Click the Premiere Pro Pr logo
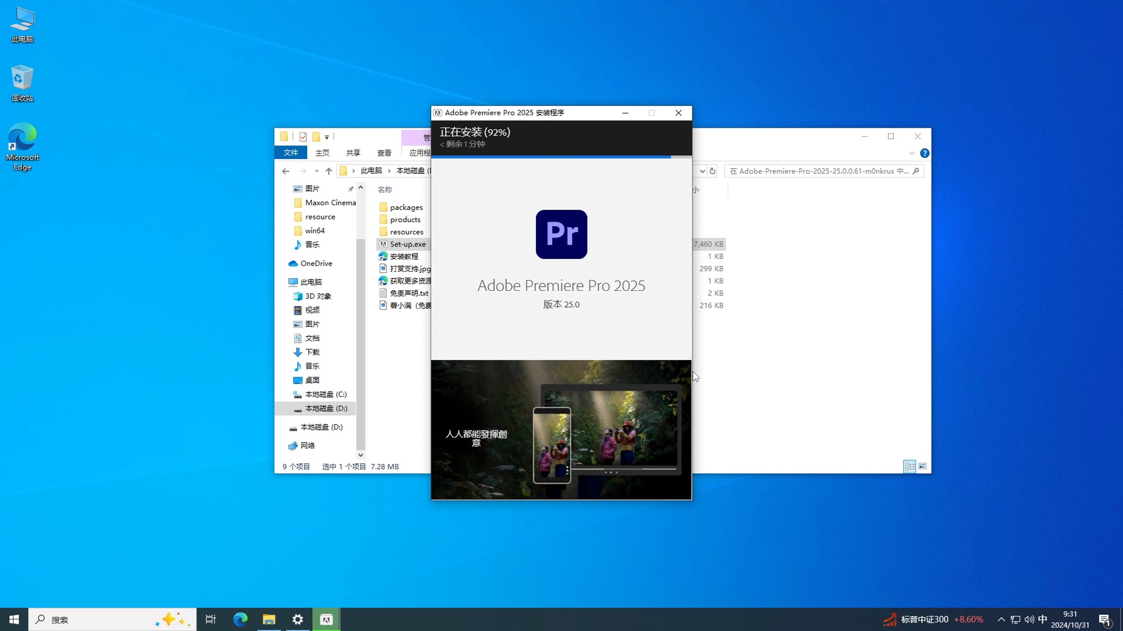 (561, 234)
